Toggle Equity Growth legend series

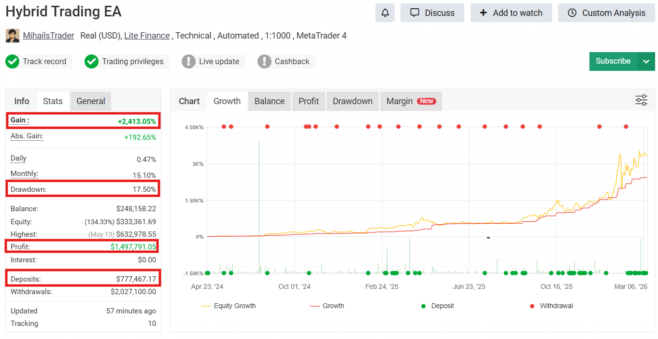228,306
